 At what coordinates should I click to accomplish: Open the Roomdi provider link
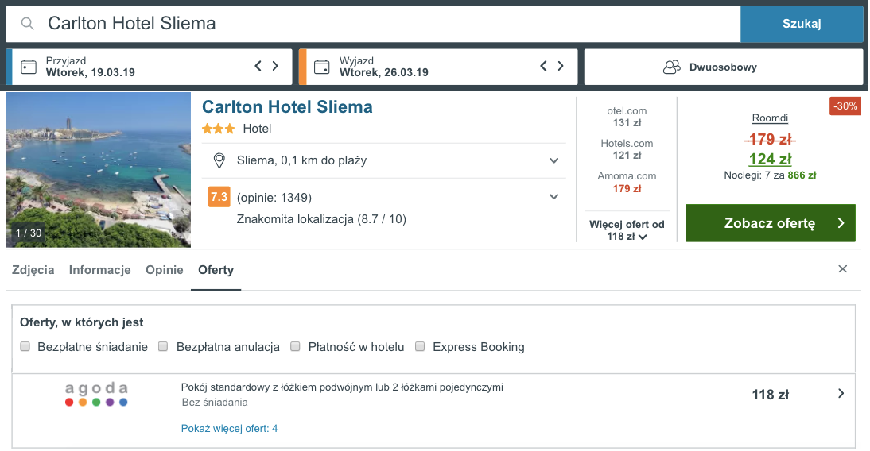tap(770, 118)
